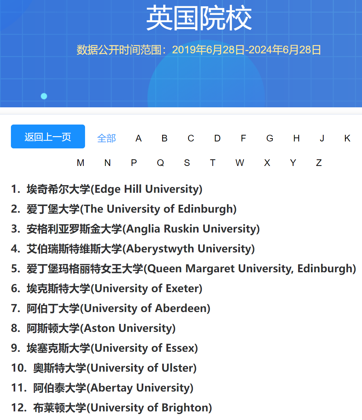This screenshot has height=420, width=362.
Task: Filter schools by letter A
Action: click(139, 138)
